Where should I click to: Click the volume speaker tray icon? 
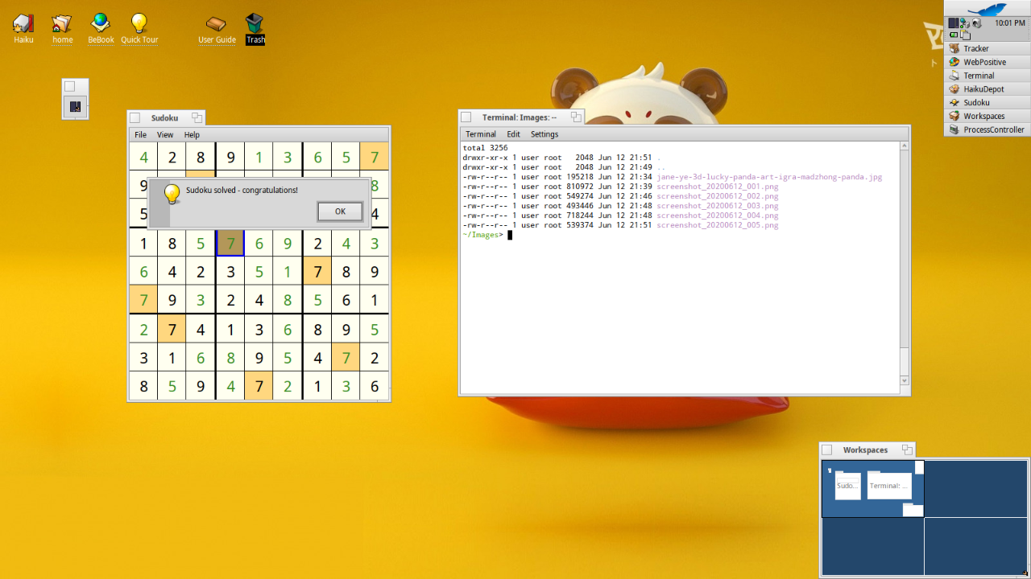(x=975, y=23)
